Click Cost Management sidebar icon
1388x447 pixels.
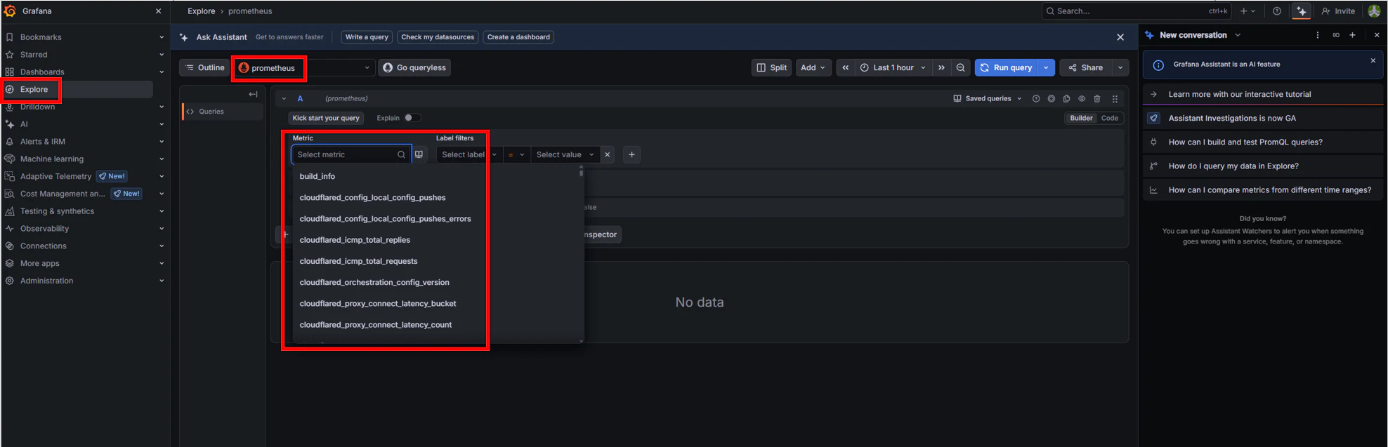10,194
